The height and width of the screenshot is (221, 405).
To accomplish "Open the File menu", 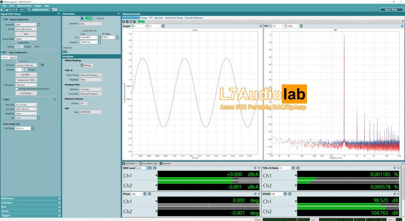I will click(x=4, y=6).
